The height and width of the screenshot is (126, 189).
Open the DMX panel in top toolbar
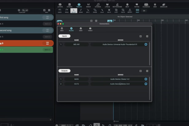click(155, 6)
